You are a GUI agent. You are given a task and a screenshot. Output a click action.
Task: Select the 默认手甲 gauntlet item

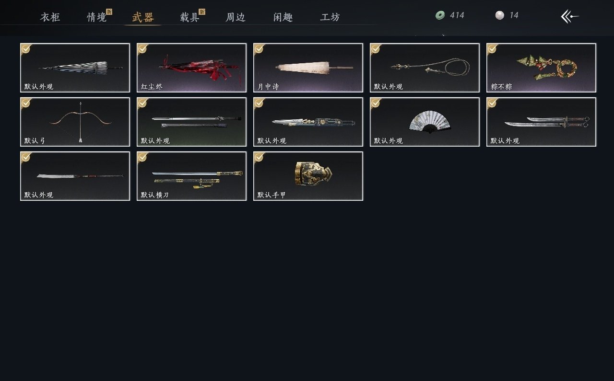[x=308, y=176]
